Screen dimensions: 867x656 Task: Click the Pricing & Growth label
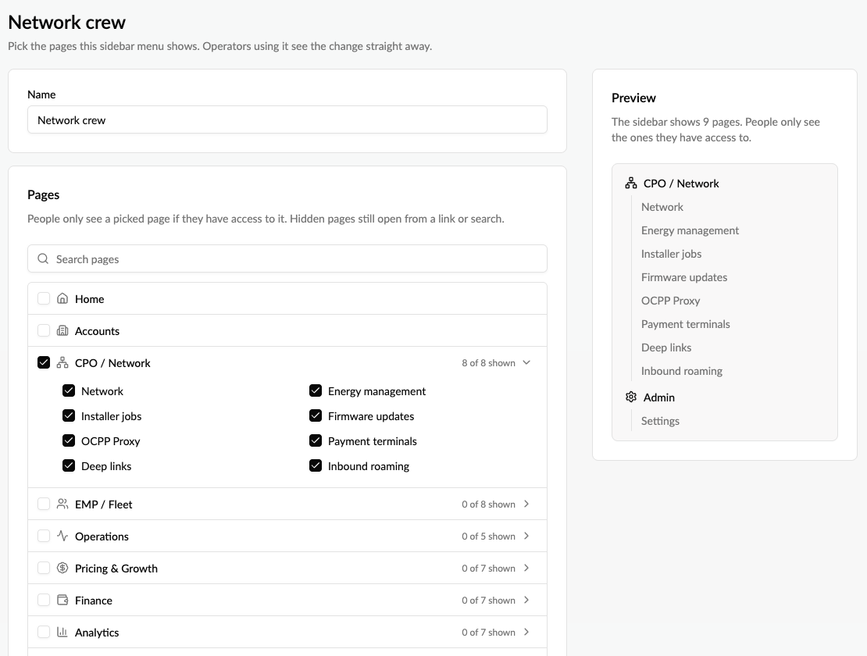click(116, 569)
